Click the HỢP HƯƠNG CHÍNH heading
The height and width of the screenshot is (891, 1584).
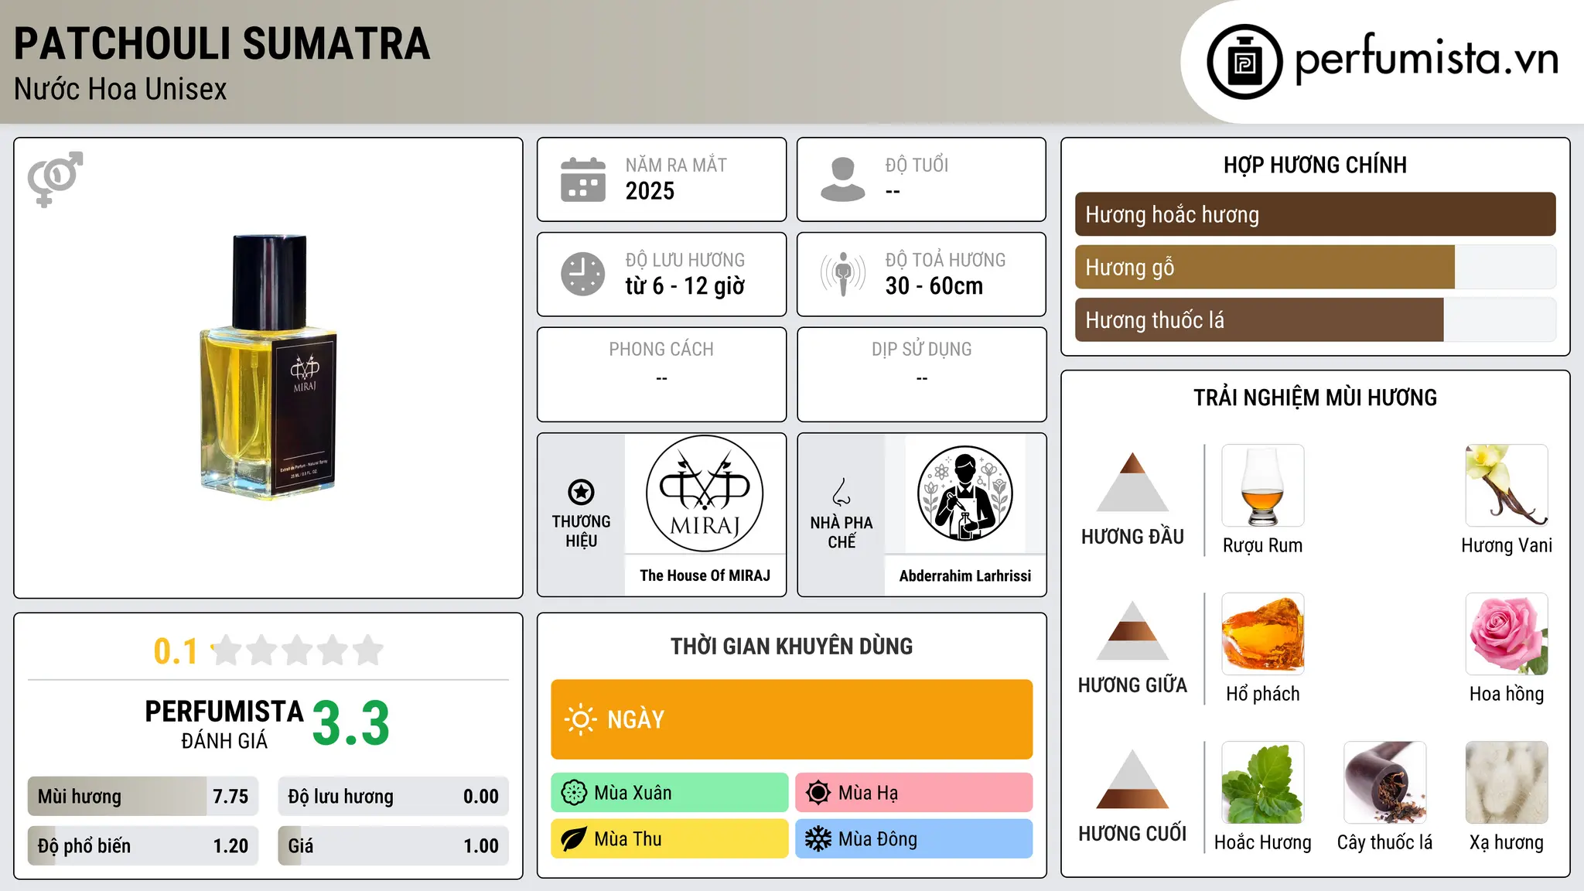[x=1315, y=165]
